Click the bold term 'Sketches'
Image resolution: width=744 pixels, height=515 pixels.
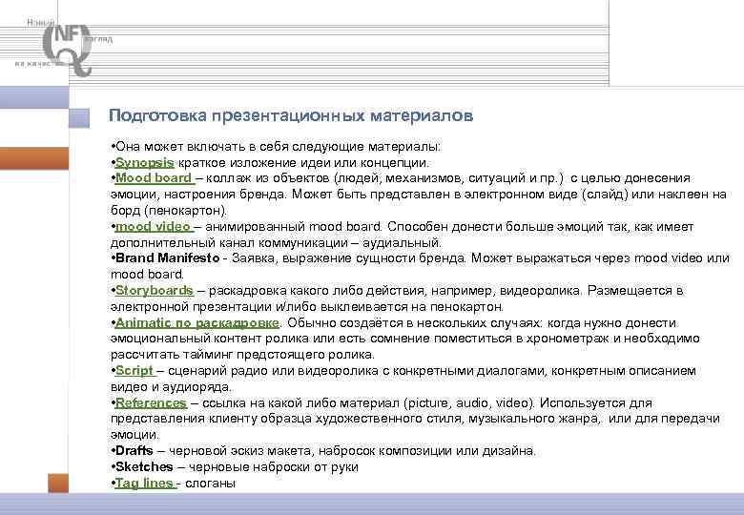tap(144, 467)
